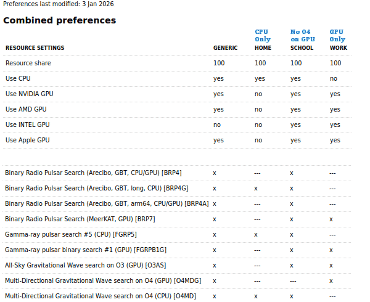Click the WORK value for Use CPU
The width and height of the screenshot is (370, 302).
coord(334,79)
